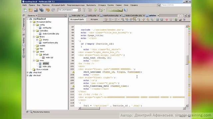Toggle Highlight Search button
213x119 pixels.
point(135,20)
